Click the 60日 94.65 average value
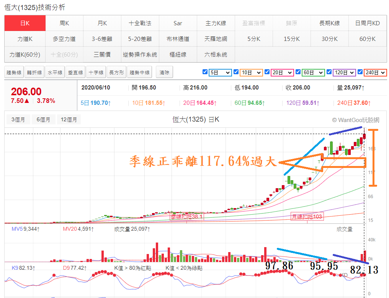The image size is (389, 298). [250, 103]
